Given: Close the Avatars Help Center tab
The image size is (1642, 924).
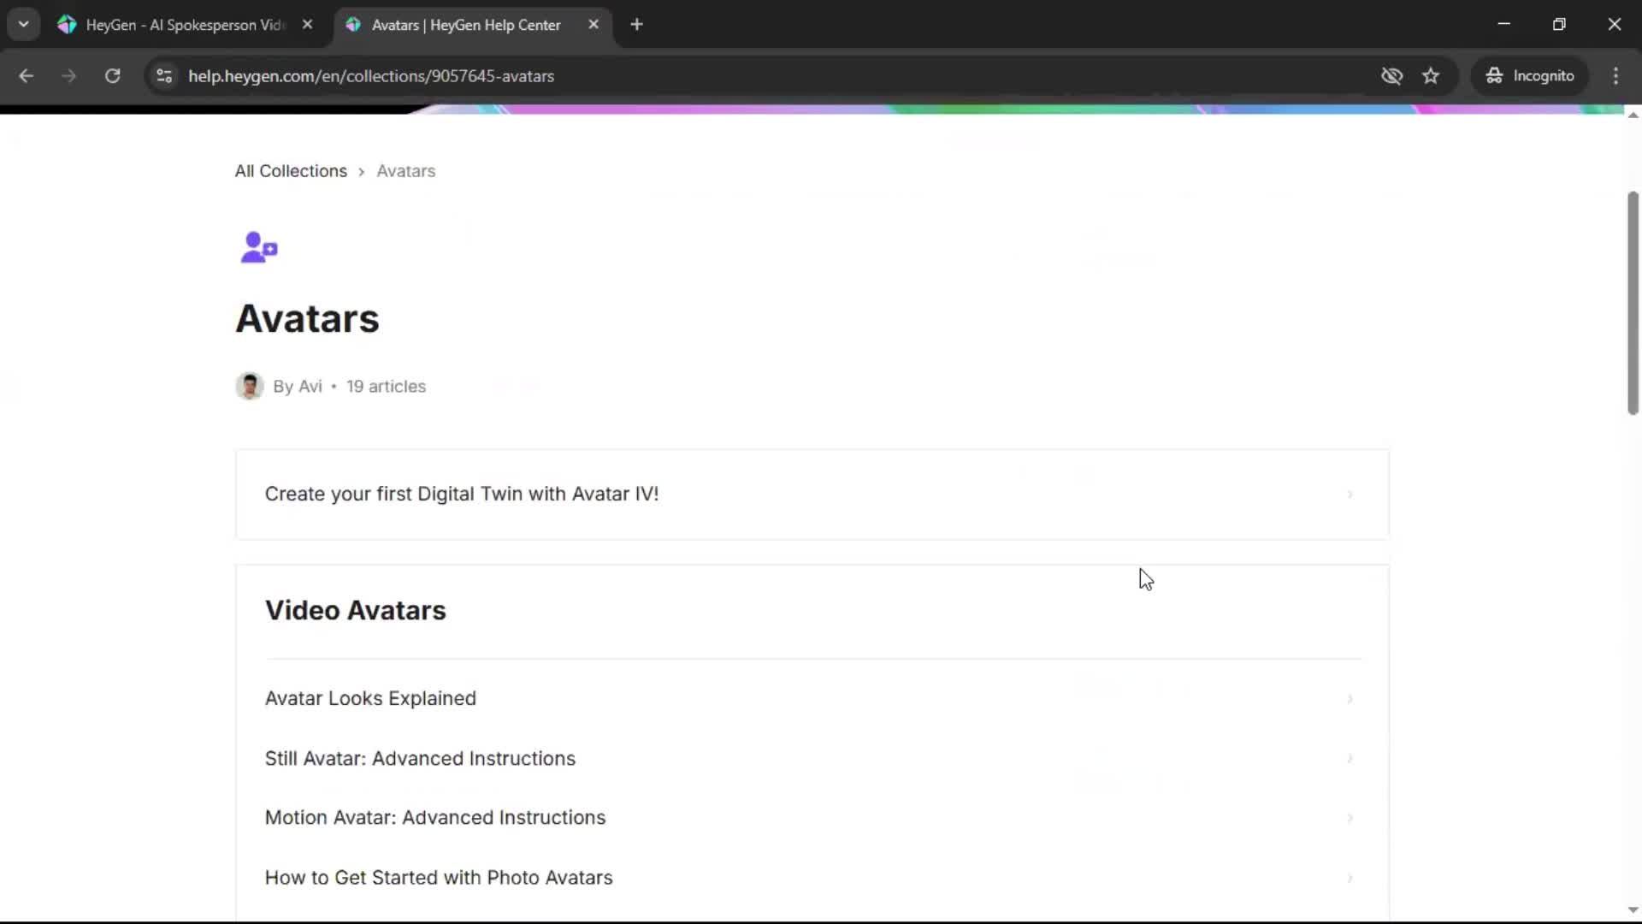Looking at the screenshot, I should [594, 25].
